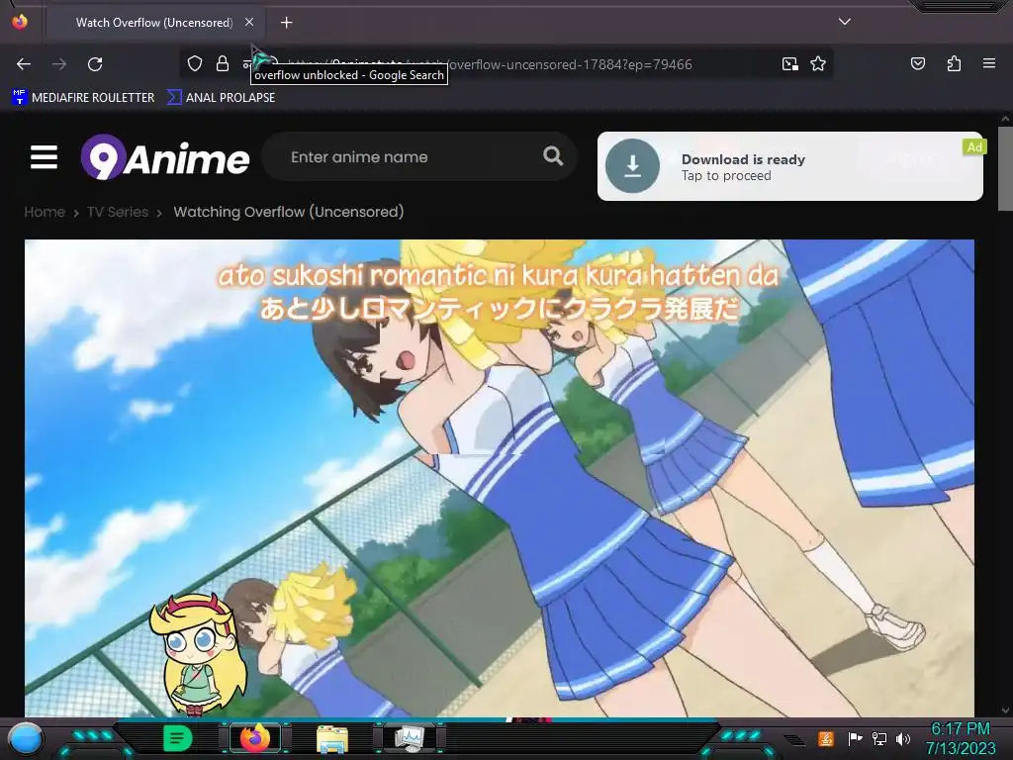The height and width of the screenshot is (760, 1013).
Task: Click the scrollbar up arrow
Action: pos(1005,119)
